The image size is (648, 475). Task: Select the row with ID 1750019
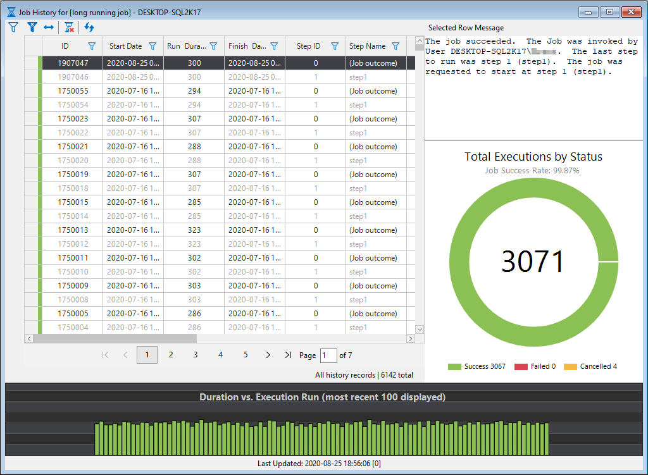tap(220, 175)
